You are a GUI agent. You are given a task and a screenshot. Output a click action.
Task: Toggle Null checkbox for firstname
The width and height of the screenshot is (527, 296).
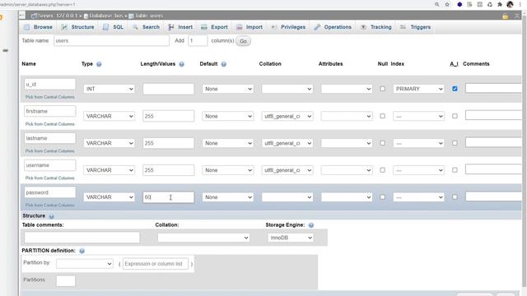click(x=382, y=116)
